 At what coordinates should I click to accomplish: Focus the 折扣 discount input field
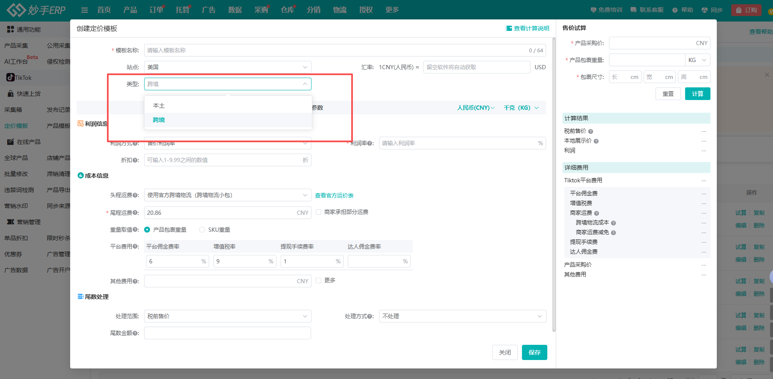[227, 160]
